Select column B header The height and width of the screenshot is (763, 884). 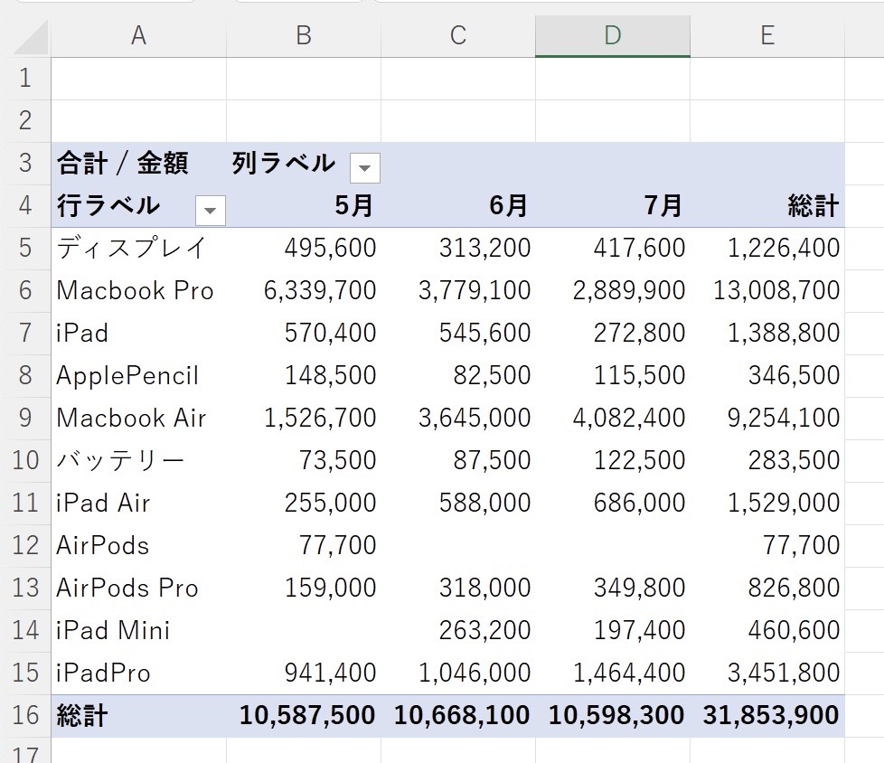pos(304,36)
